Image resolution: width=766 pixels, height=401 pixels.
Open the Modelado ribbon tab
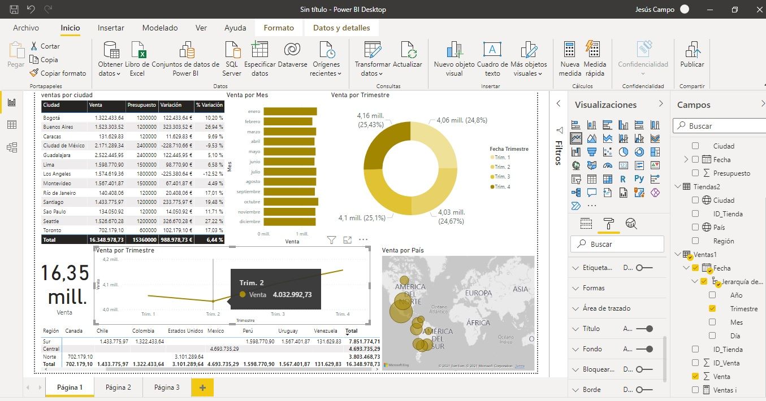[x=160, y=28]
